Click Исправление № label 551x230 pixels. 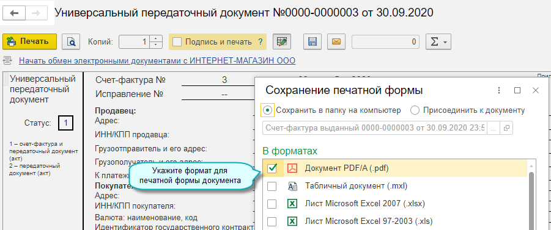pyautogui.click(x=129, y=94)
